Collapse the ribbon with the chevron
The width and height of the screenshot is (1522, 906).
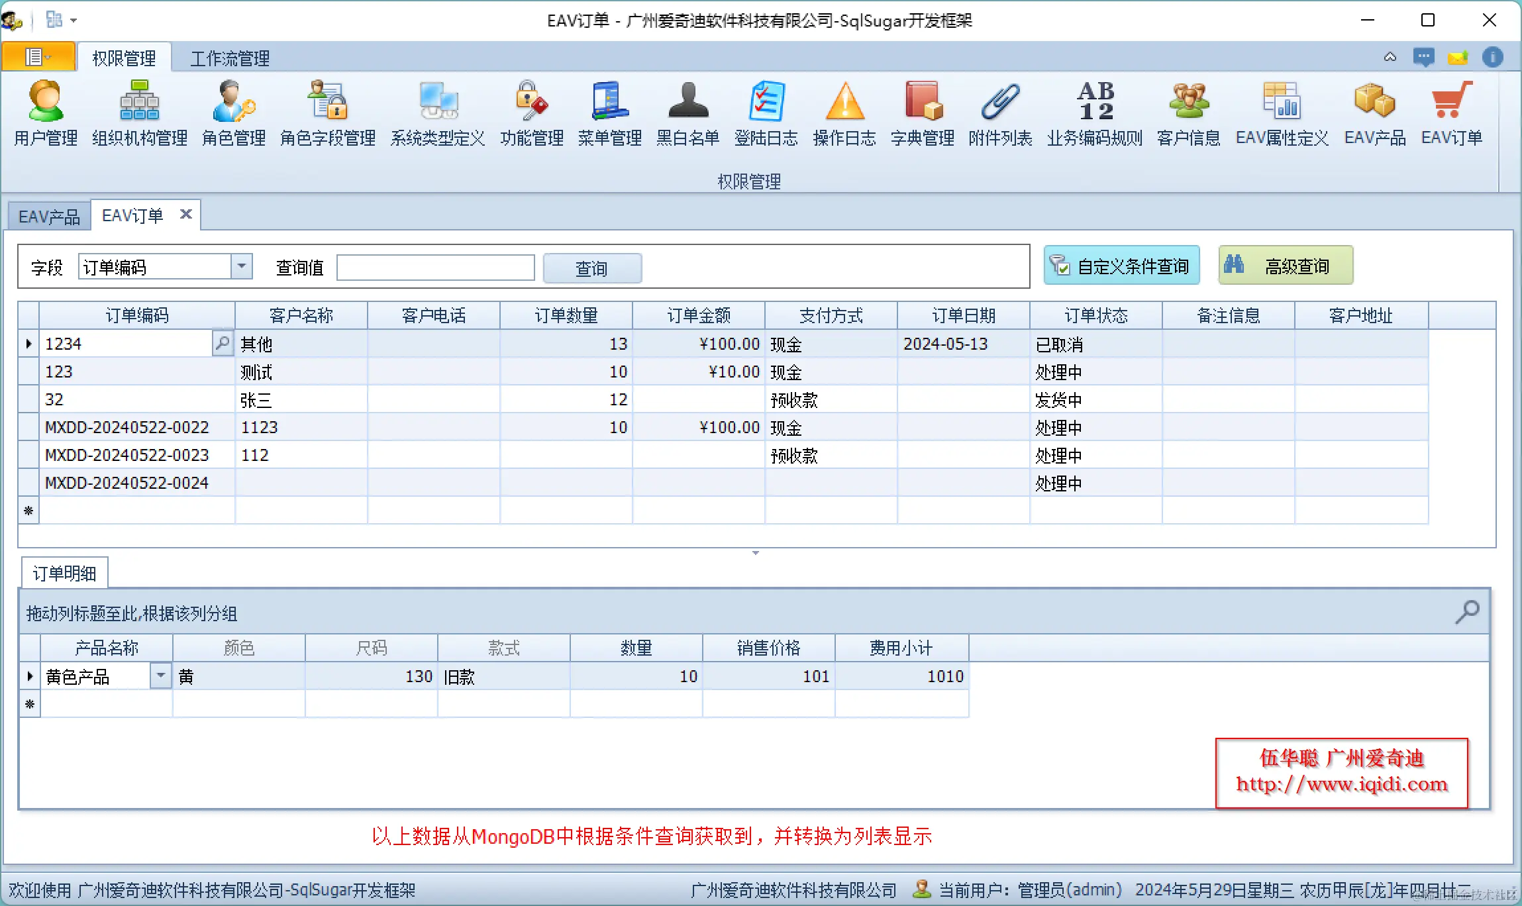coord(1390,58)
